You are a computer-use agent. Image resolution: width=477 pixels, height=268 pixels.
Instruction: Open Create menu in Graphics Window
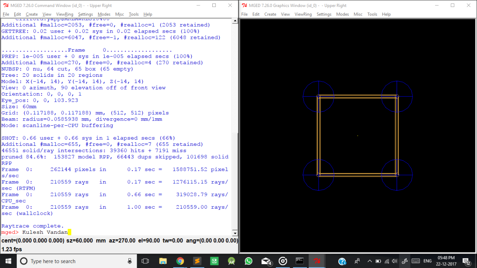click(x=270, y=14)
